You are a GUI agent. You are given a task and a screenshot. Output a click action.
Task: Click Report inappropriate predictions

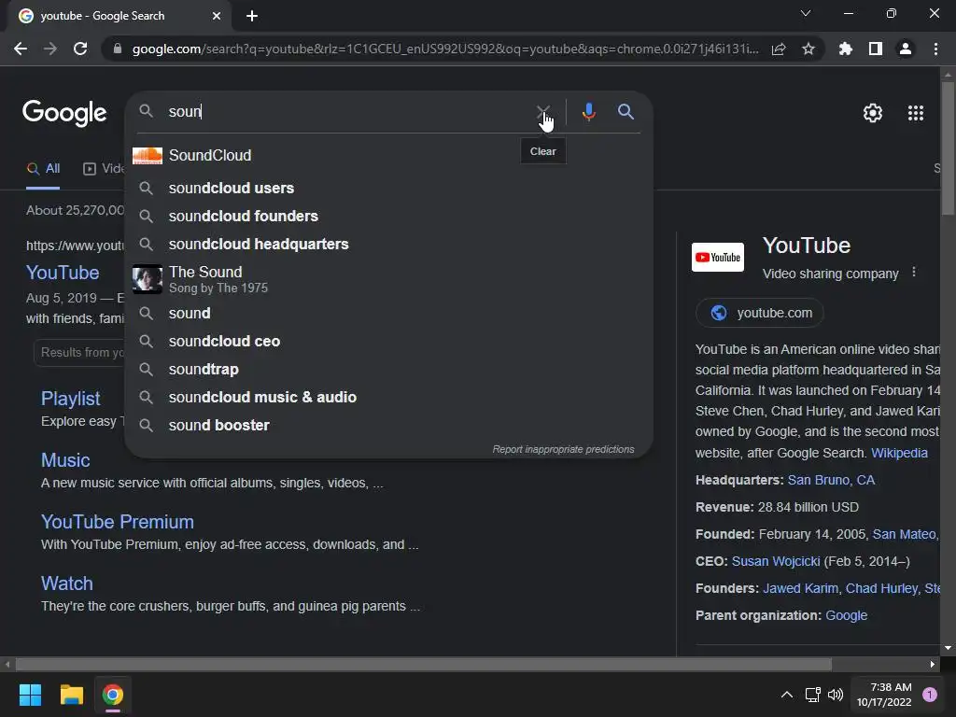pos(563,449)
